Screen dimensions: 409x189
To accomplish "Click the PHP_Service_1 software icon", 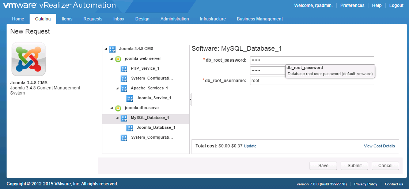I will (124, 69).
